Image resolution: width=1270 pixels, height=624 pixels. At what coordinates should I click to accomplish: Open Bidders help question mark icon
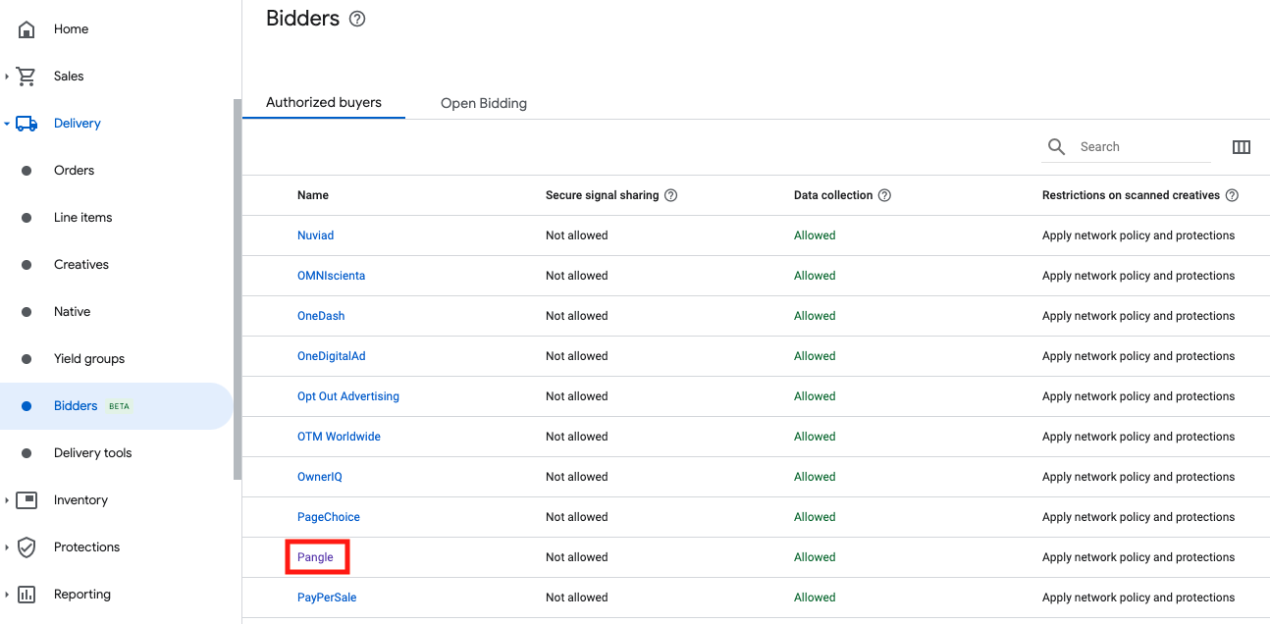click(x=357, y=19)
